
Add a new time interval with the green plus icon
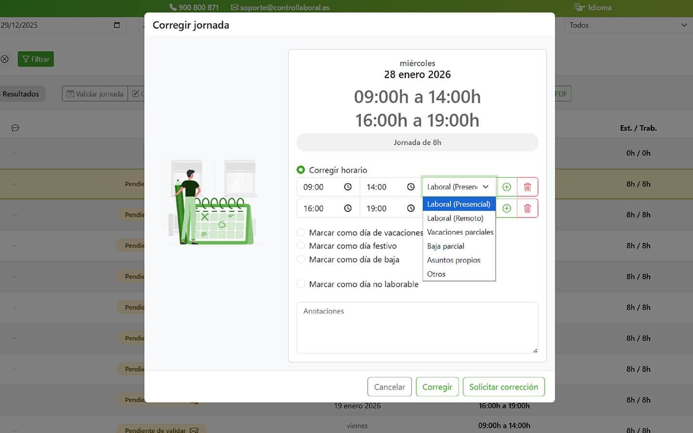click(x=506, y=187)
